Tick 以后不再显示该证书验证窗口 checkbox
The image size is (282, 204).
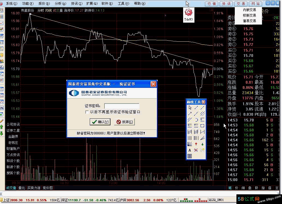coord(87,112)
